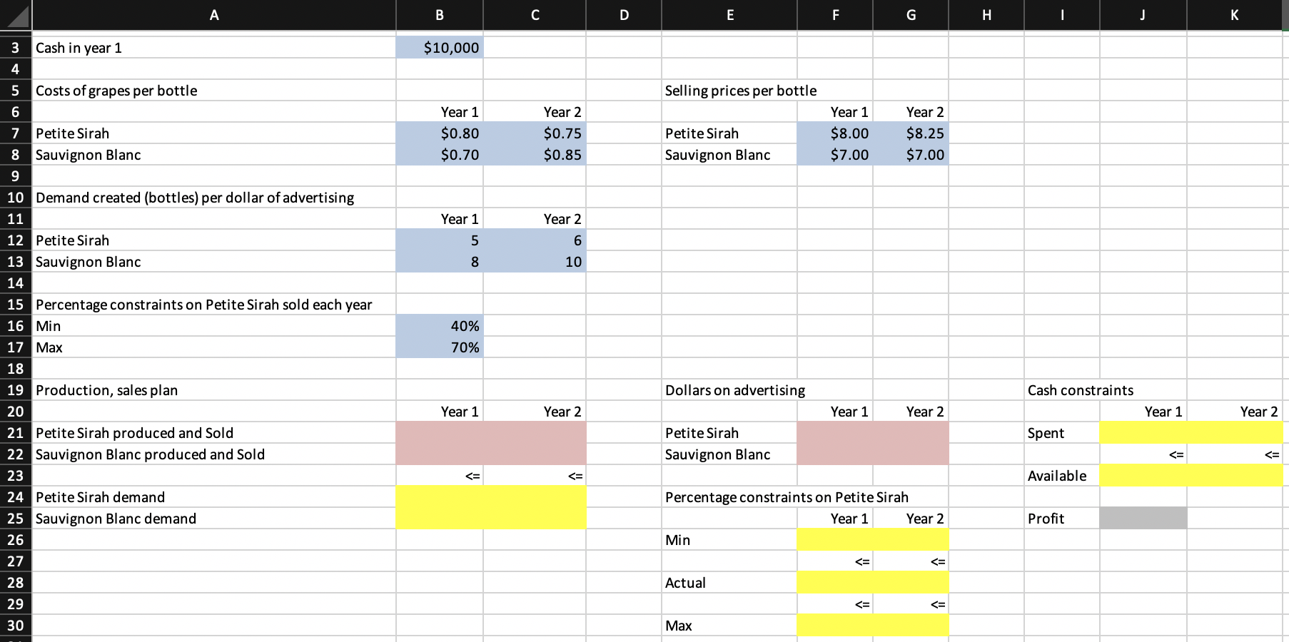
Task: Select 'Demand created (bottles) per dollar' cell
Action: coord(213,198)
